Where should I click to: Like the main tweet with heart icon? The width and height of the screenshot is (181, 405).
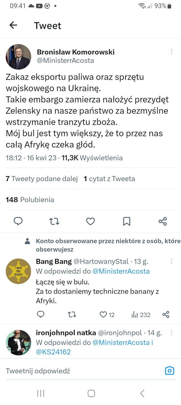(90, 221)
